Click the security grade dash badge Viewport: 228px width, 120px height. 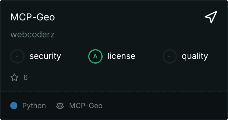tap(17, 56)
